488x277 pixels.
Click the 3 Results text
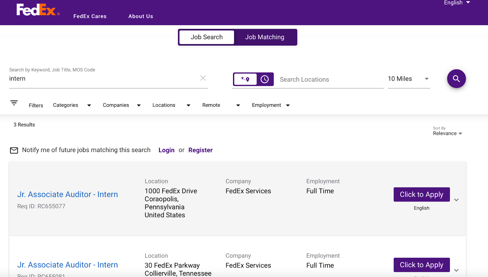[x=24, y=125]
